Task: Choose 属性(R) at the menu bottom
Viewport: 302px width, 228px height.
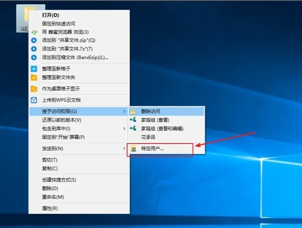Action: click(x=50, y=208)
